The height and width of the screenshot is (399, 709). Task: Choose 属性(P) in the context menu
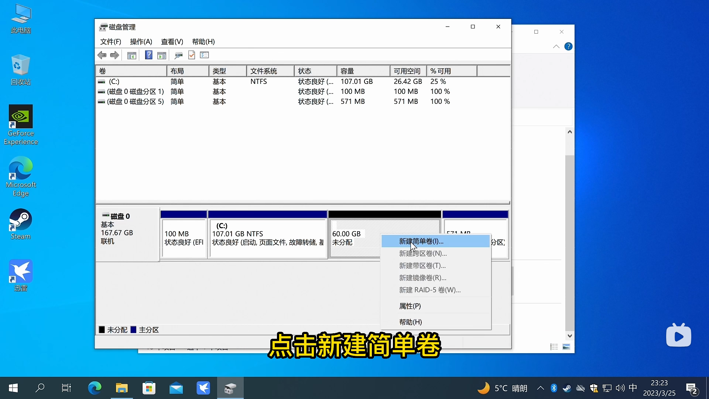point(410,306)
